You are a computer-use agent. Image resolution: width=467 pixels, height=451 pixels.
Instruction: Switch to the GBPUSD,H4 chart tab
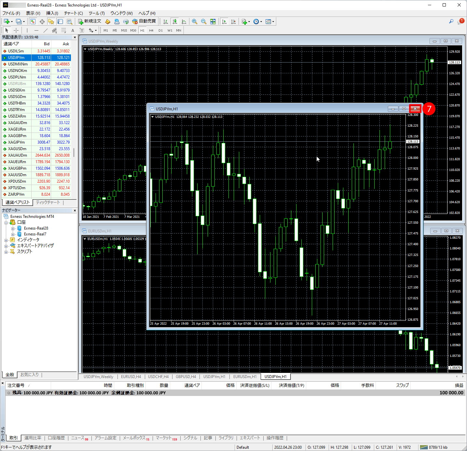186,377
